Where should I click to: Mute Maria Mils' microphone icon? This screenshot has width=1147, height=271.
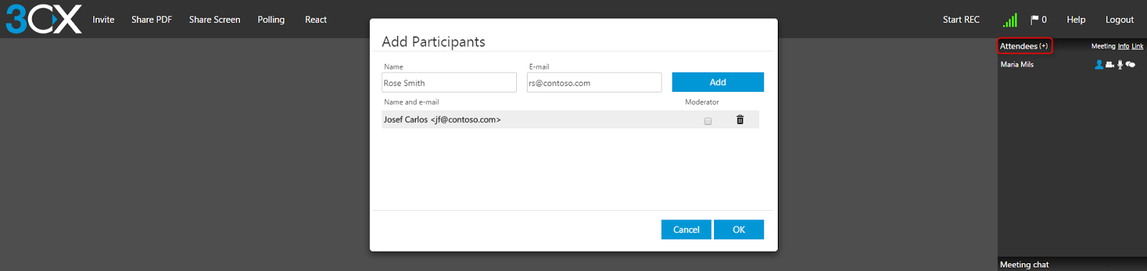(x=1120, y=65)
